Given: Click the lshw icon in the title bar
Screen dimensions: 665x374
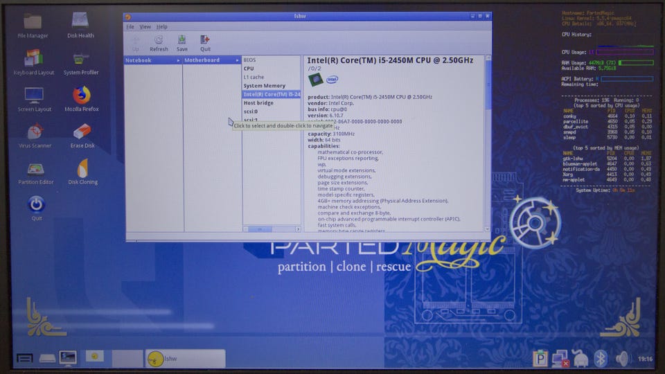Looking at the screenshot, I should (x=127, y=17).
